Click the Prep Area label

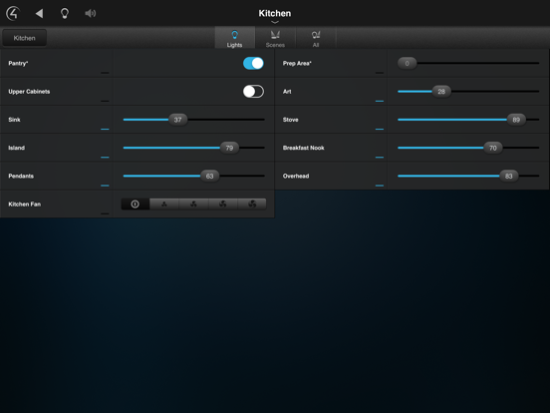click(297, 64)
